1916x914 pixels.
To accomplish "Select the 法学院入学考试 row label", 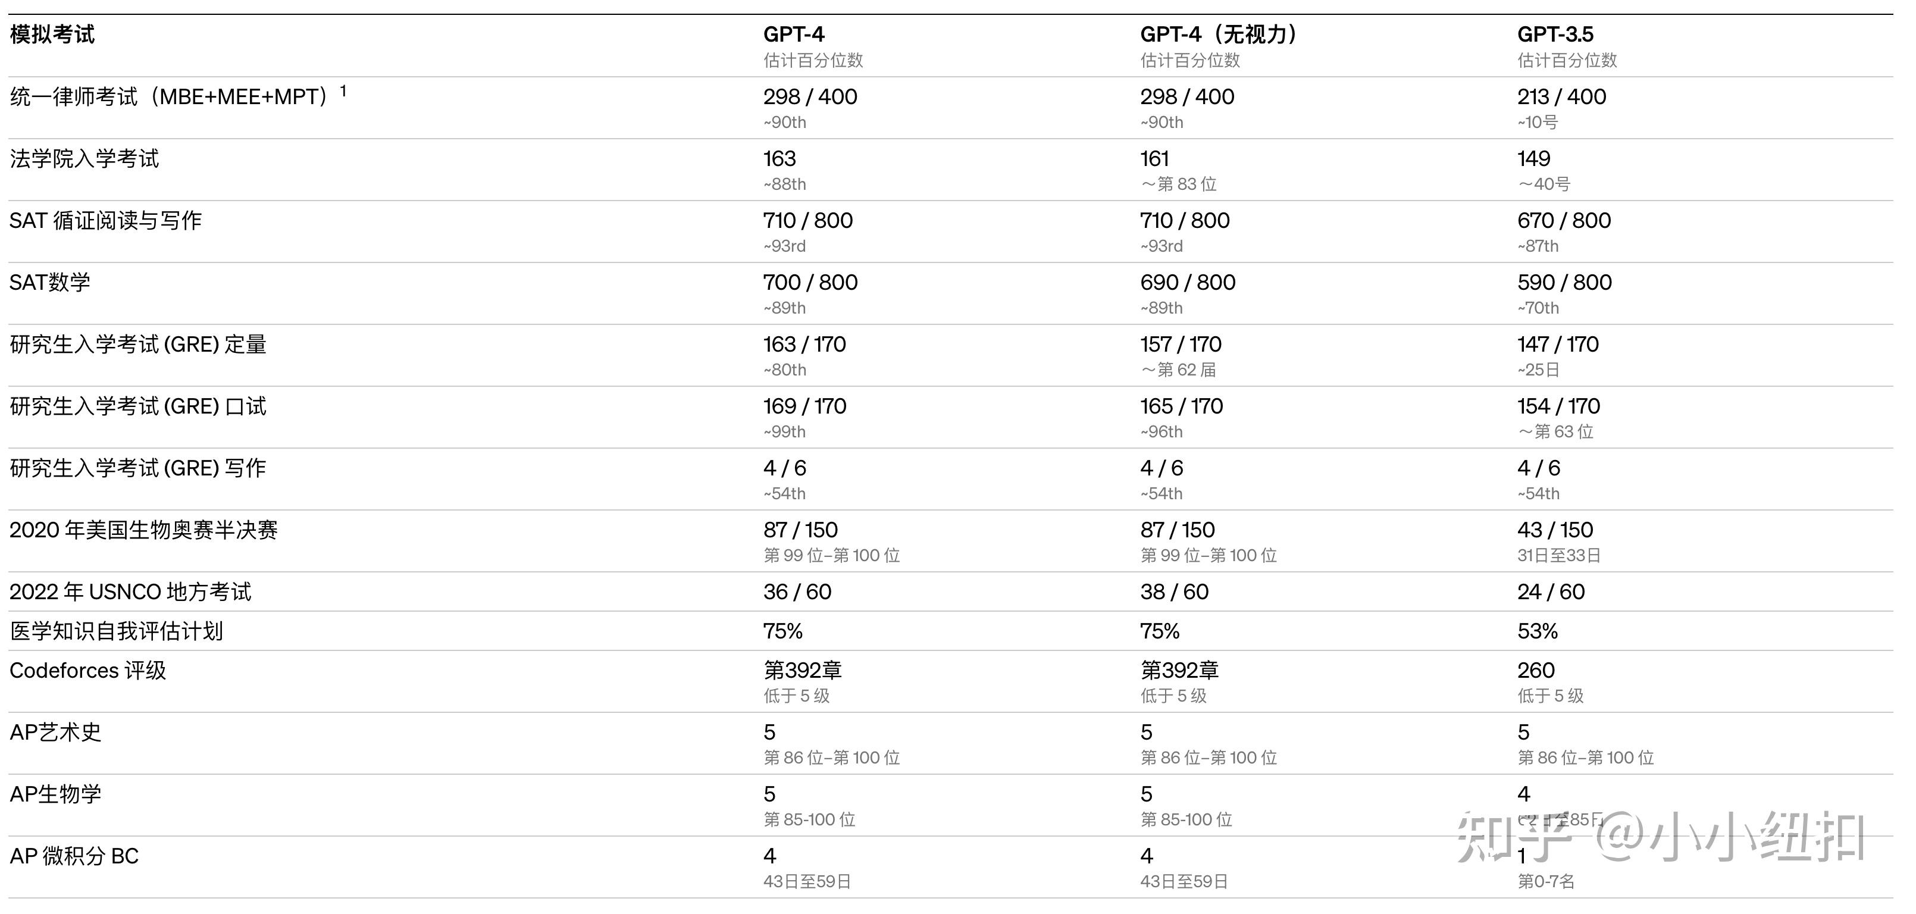I will [x=84, y=159].
